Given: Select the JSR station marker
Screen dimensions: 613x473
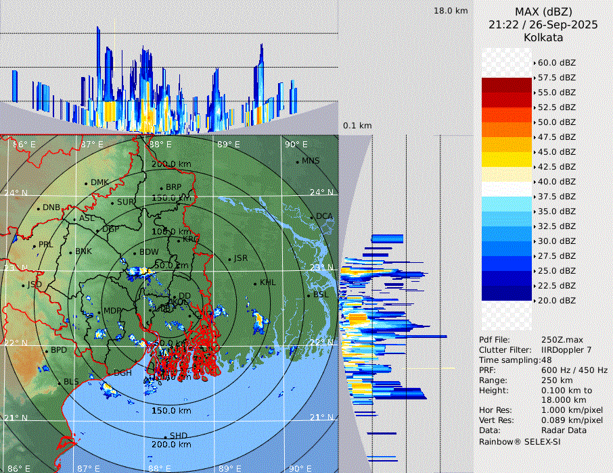Looking at the screenshot, I should [229, 259].
